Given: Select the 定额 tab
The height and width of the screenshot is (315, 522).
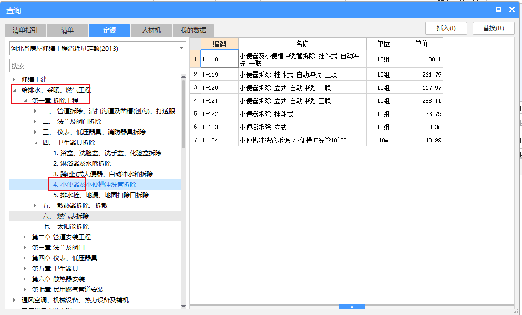Looking at the screenshot, I should click(x=109, y=30).
